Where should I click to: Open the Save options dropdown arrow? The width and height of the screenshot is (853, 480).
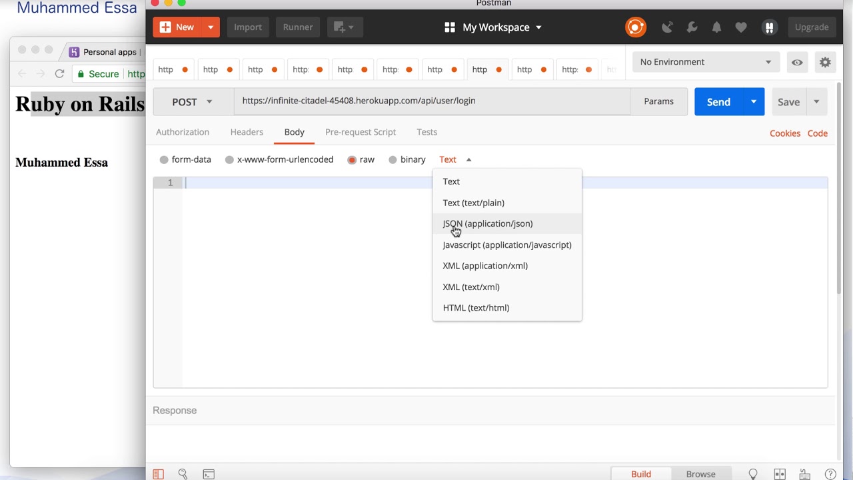click(x=816, y=102)
